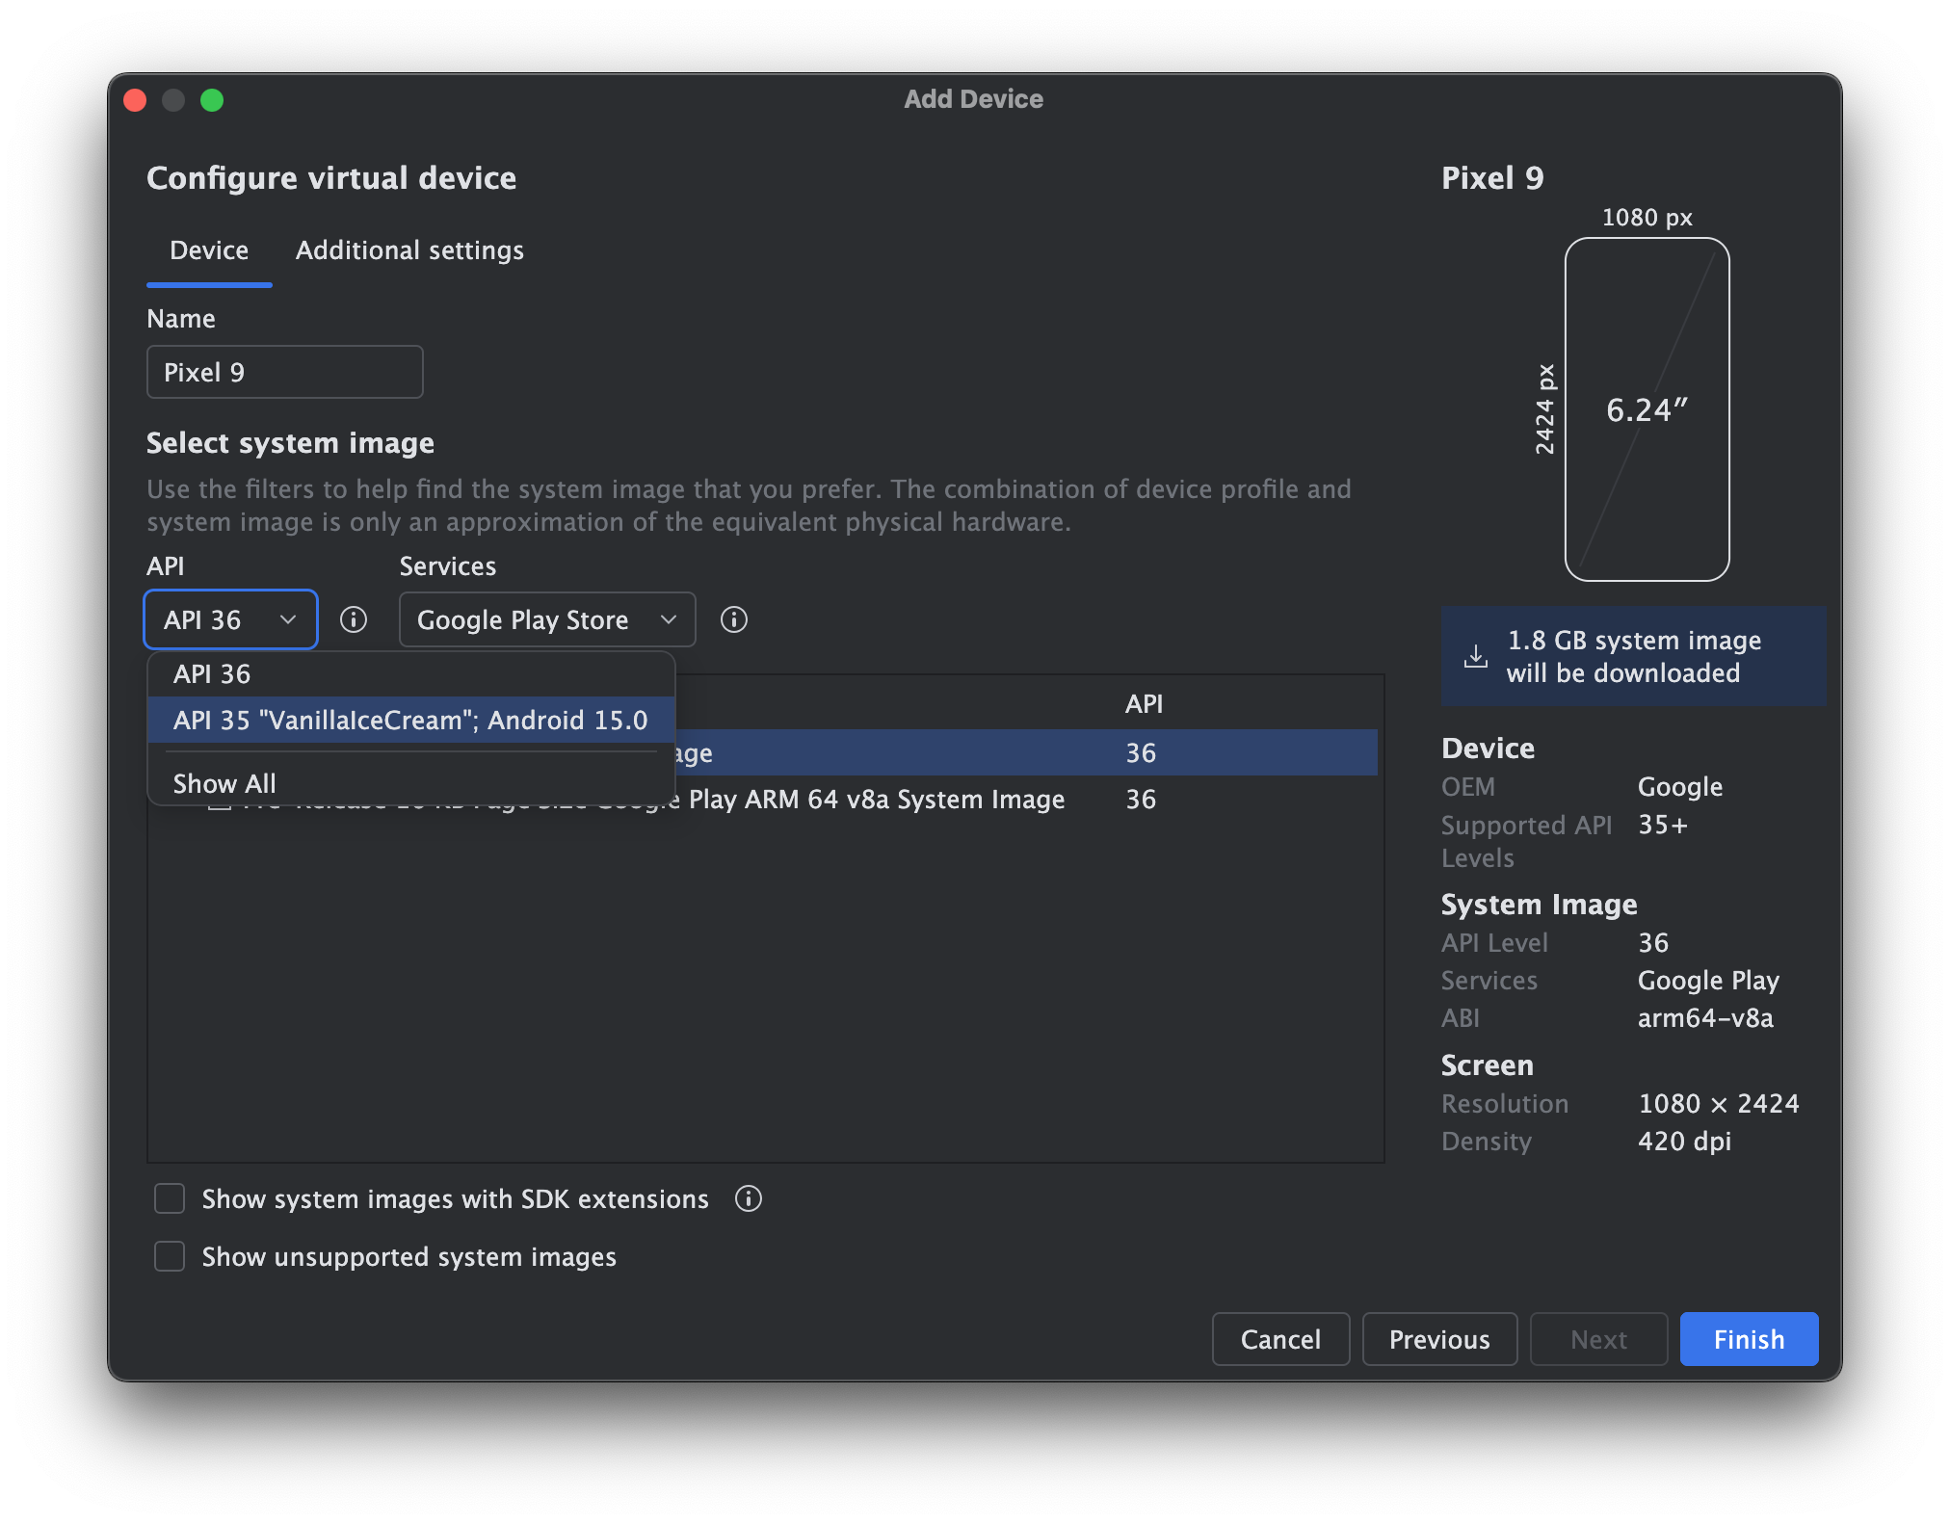Collapse the API 36 dropdown
This screenshot has width=1950, height=1524.
[x=230, y=619]
